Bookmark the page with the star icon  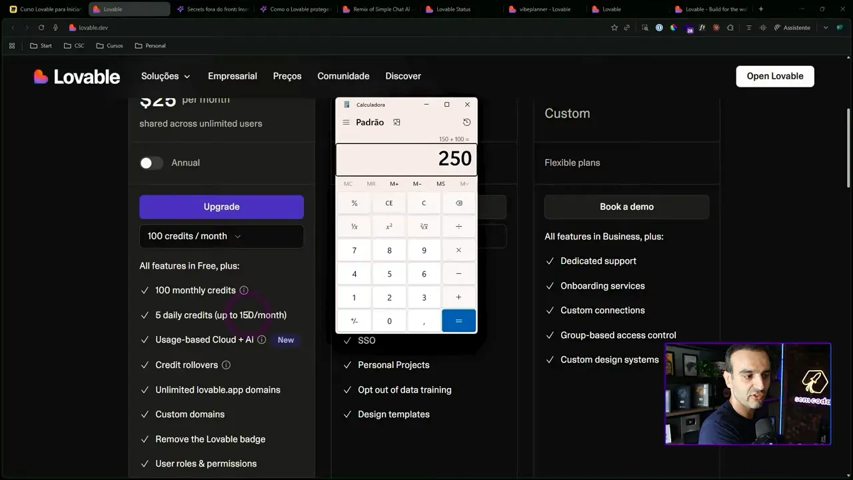pyautogui.click(x=614, y=27)
